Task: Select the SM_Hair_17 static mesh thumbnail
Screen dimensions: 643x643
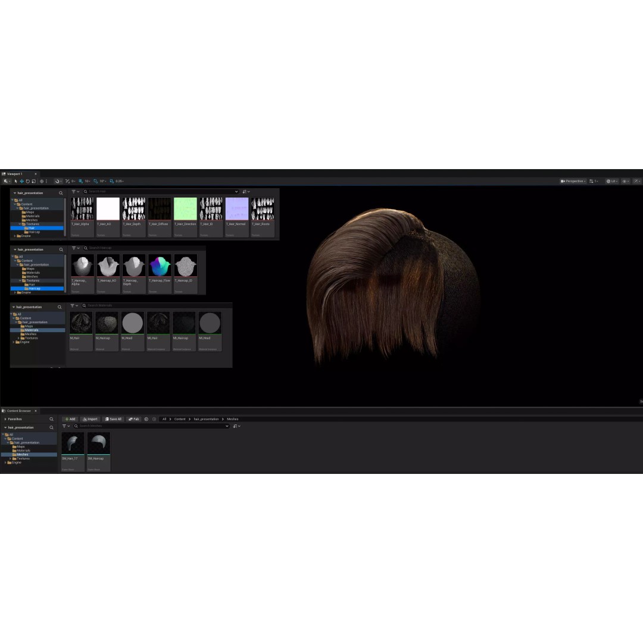Action: 72,442
